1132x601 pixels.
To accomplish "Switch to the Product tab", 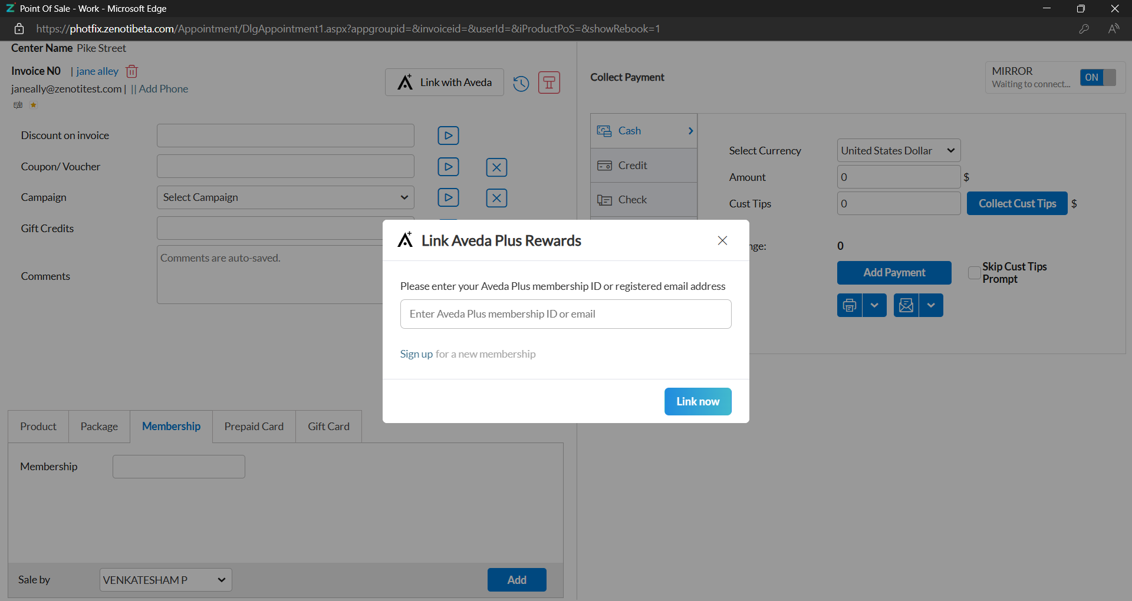I will tap(38, 427).
